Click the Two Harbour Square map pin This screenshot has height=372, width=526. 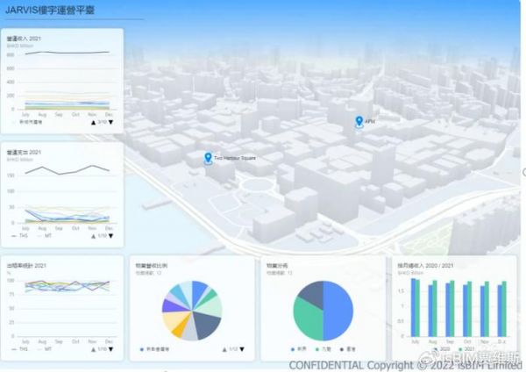207,158
